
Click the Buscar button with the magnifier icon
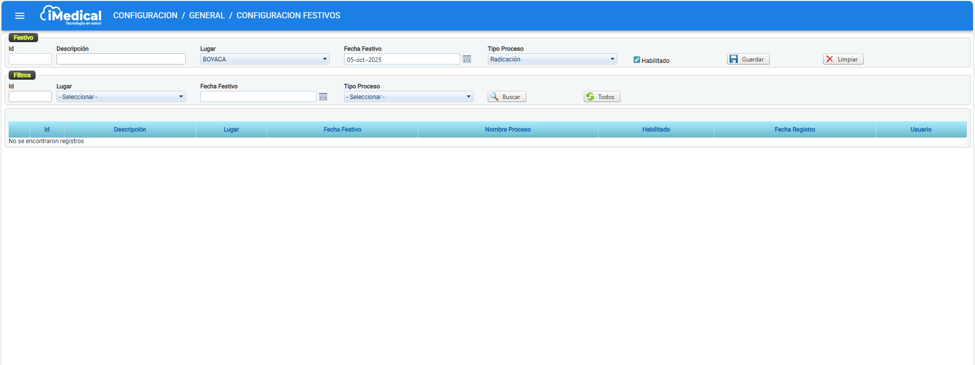pos(507,97)
